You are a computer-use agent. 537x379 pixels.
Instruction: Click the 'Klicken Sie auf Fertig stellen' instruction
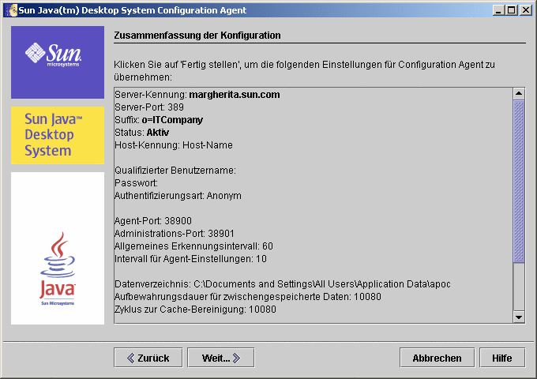pos(305,71)
